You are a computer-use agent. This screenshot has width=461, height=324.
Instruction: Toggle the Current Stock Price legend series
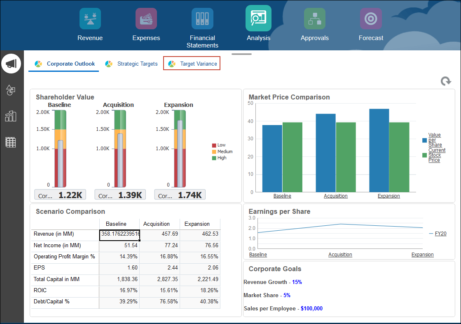click(x=436, y=155)
